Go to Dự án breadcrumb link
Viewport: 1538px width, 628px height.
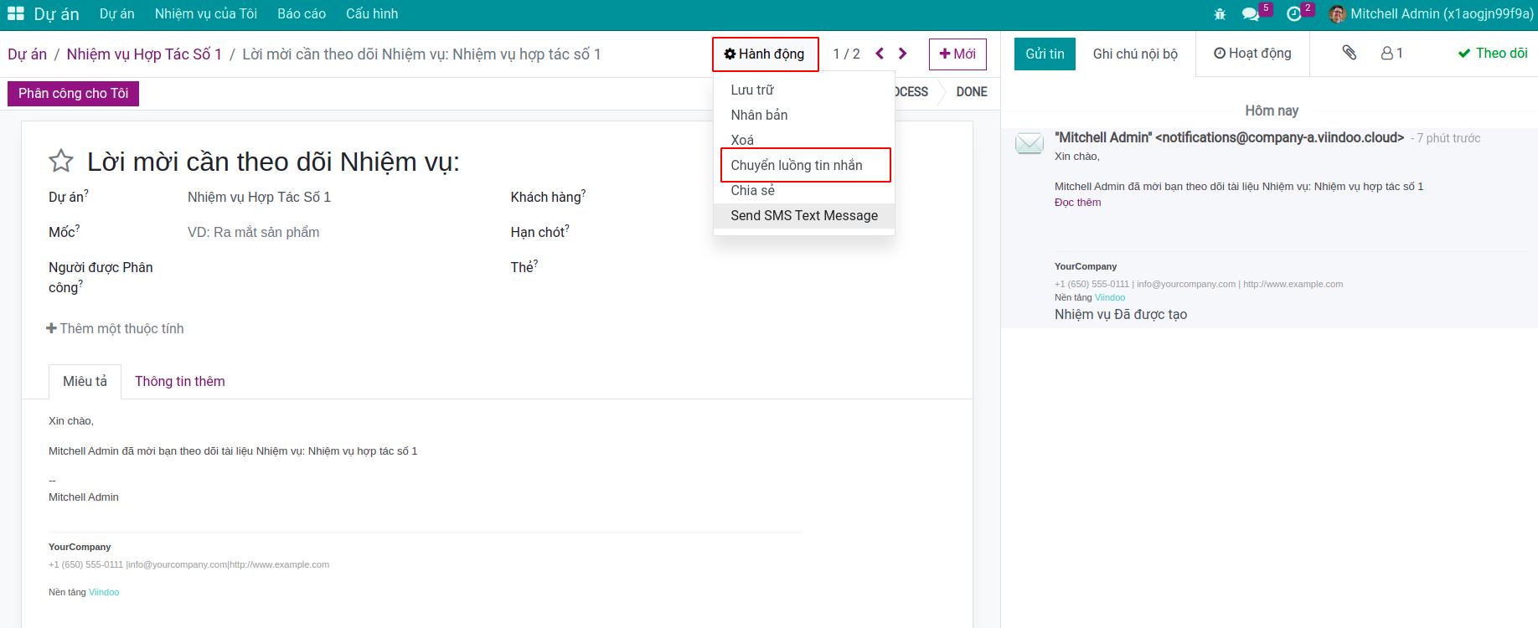27,54
